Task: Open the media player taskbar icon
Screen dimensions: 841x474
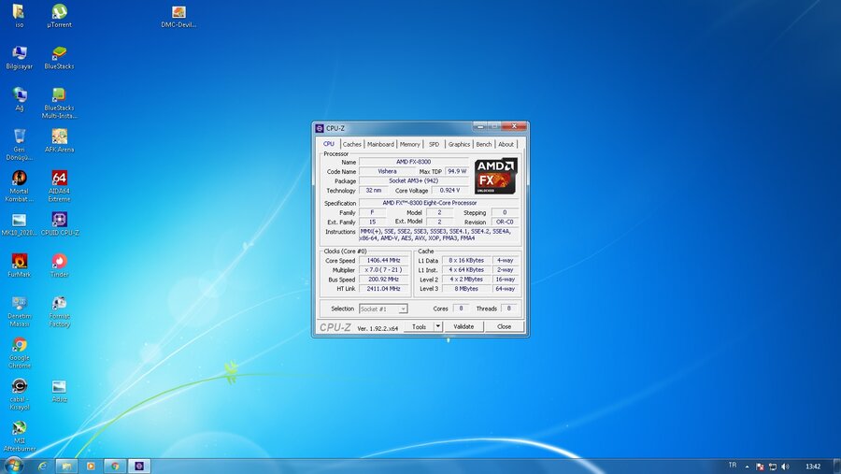Action: [x=91, y=466]
